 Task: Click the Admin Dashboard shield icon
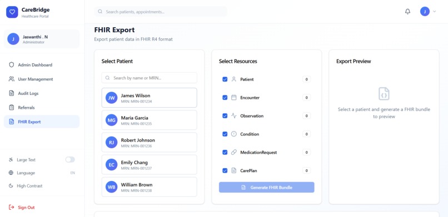[x=12, y=65]
